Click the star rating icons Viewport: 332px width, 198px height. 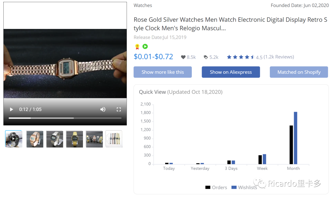[x=240, y=57]
